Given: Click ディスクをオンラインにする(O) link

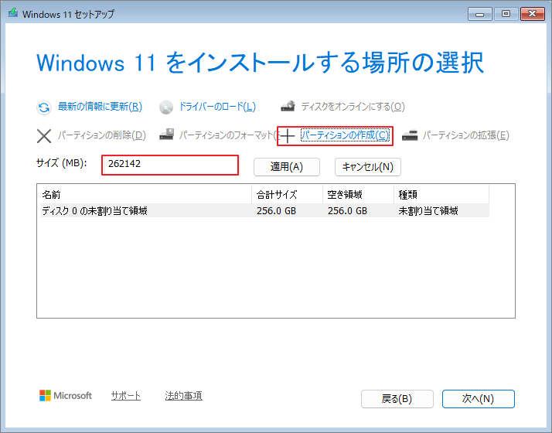Looking at the screenshot, I should (353, 107).
